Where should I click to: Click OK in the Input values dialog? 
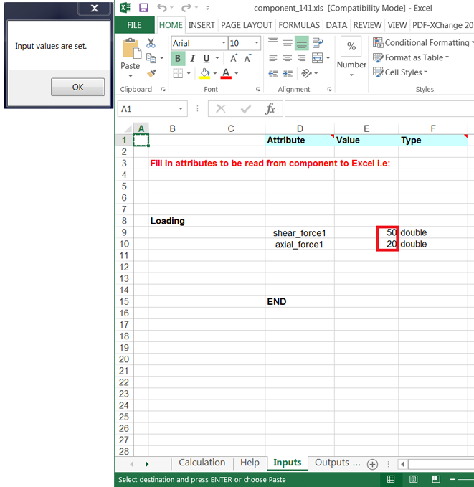(77, 87)
